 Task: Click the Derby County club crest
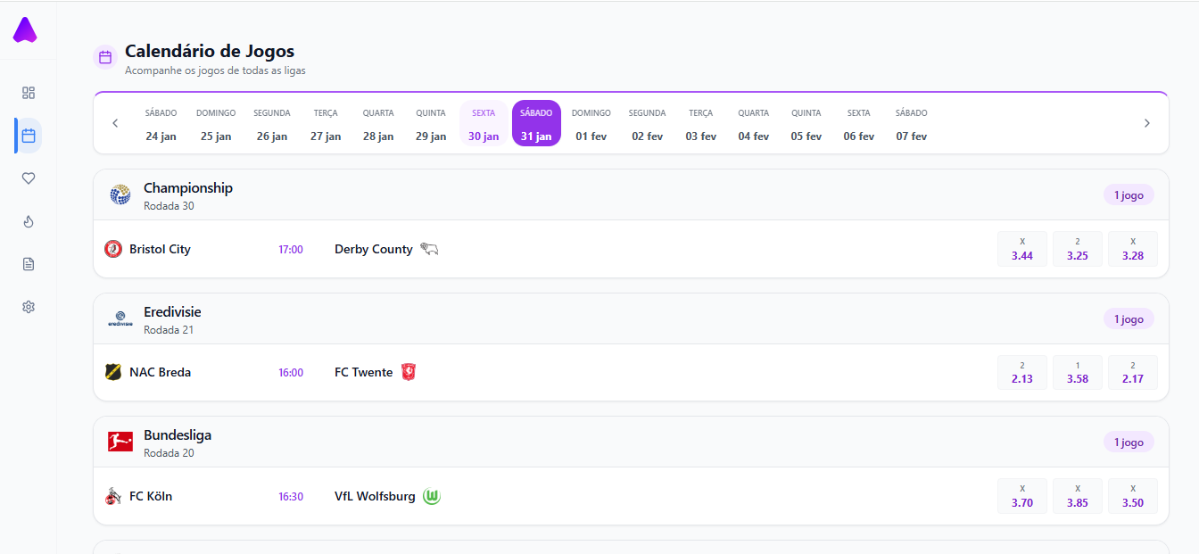pyautogui.click(x=429, y=249)
